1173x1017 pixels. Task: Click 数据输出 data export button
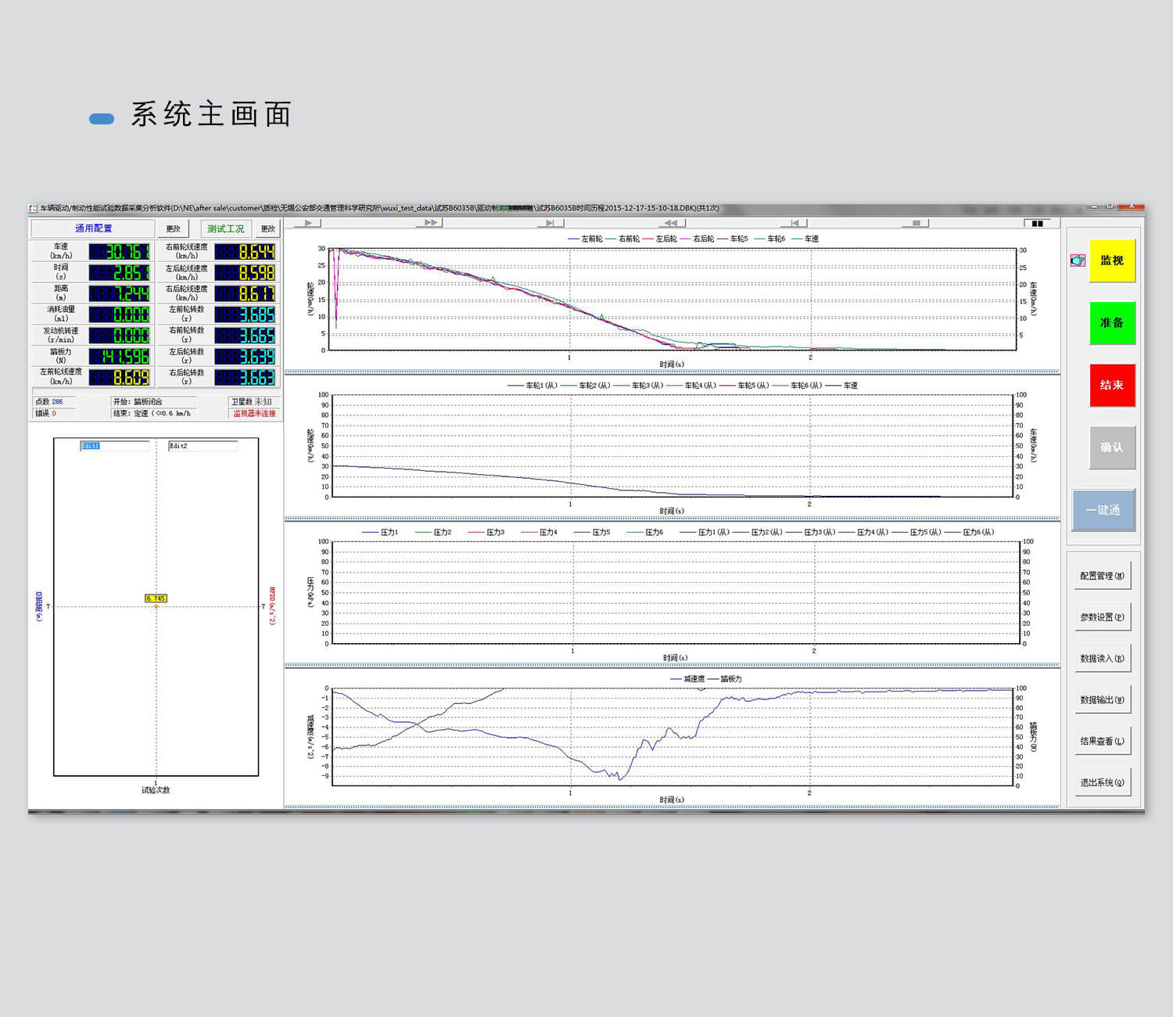click(1102, 700)
